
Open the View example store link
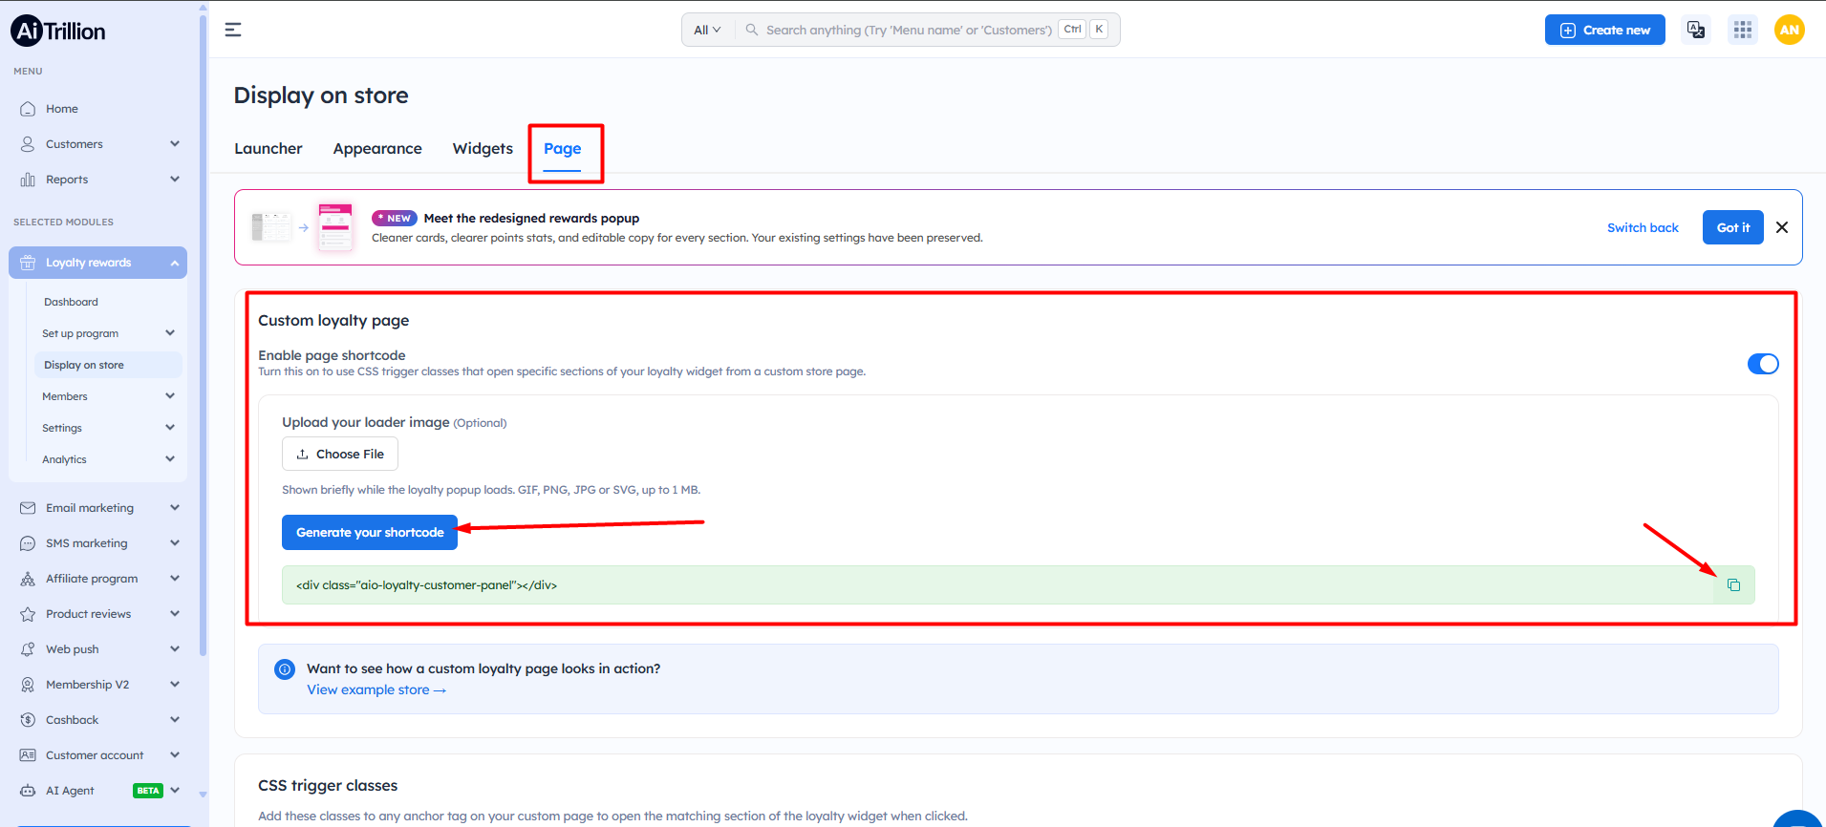tap(376, 690)
